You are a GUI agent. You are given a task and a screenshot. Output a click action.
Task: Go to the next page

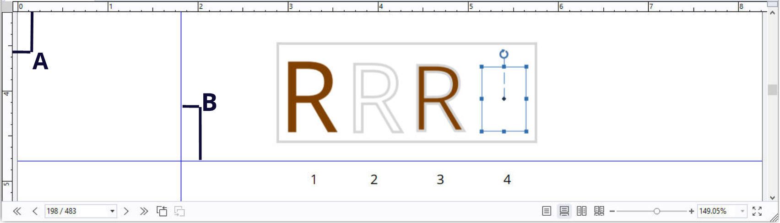[x=126, y=211]
